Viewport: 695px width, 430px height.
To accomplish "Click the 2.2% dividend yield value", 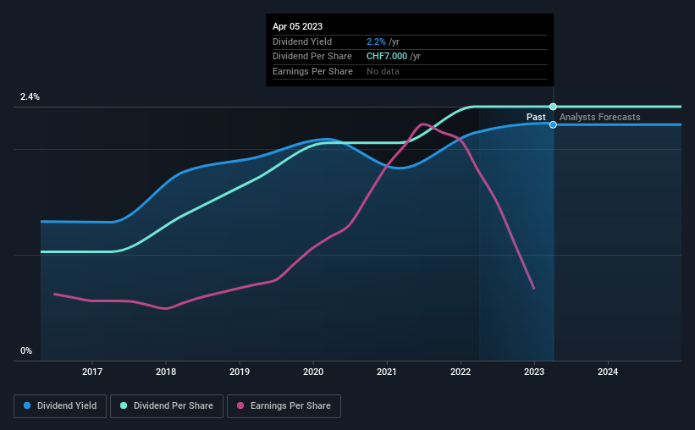I will pyautogui.click(x=376, y=41).
